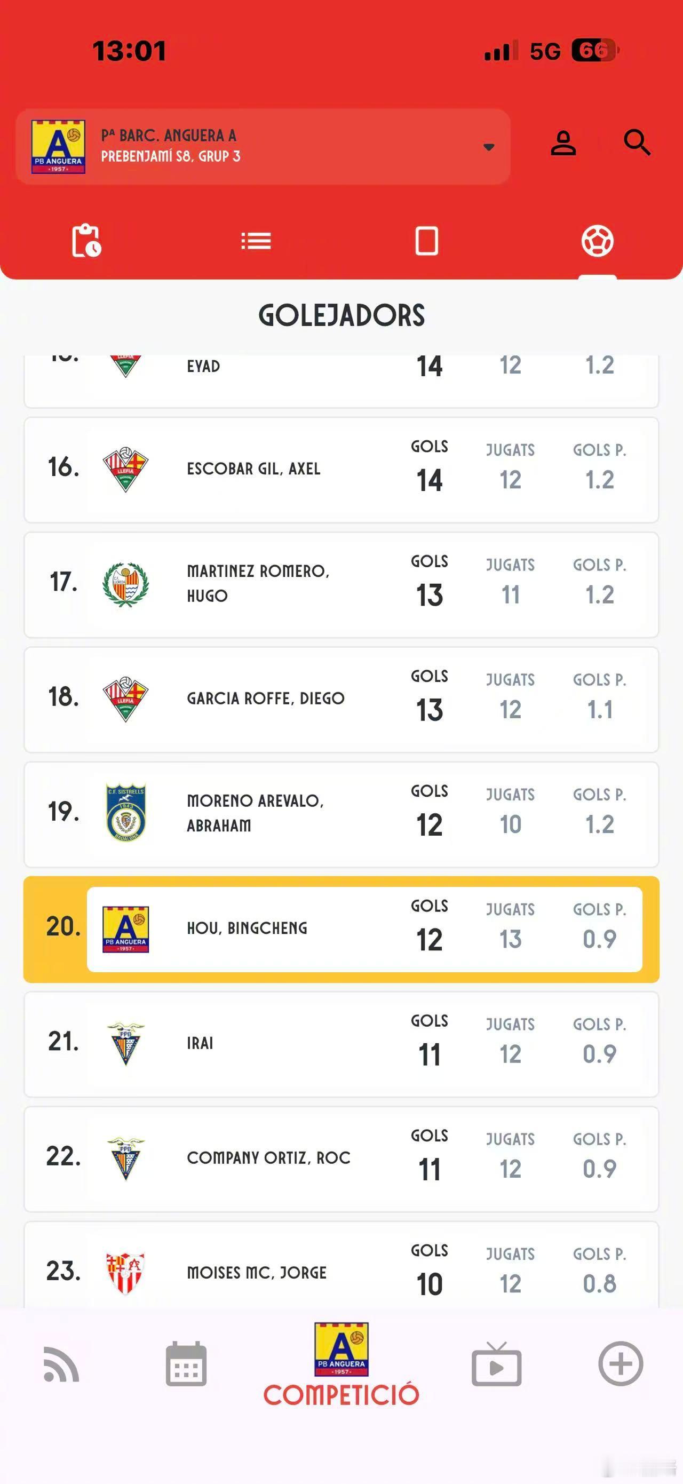
Task: Expand the team selector dropdown arrow
Action: coord(489,147)
